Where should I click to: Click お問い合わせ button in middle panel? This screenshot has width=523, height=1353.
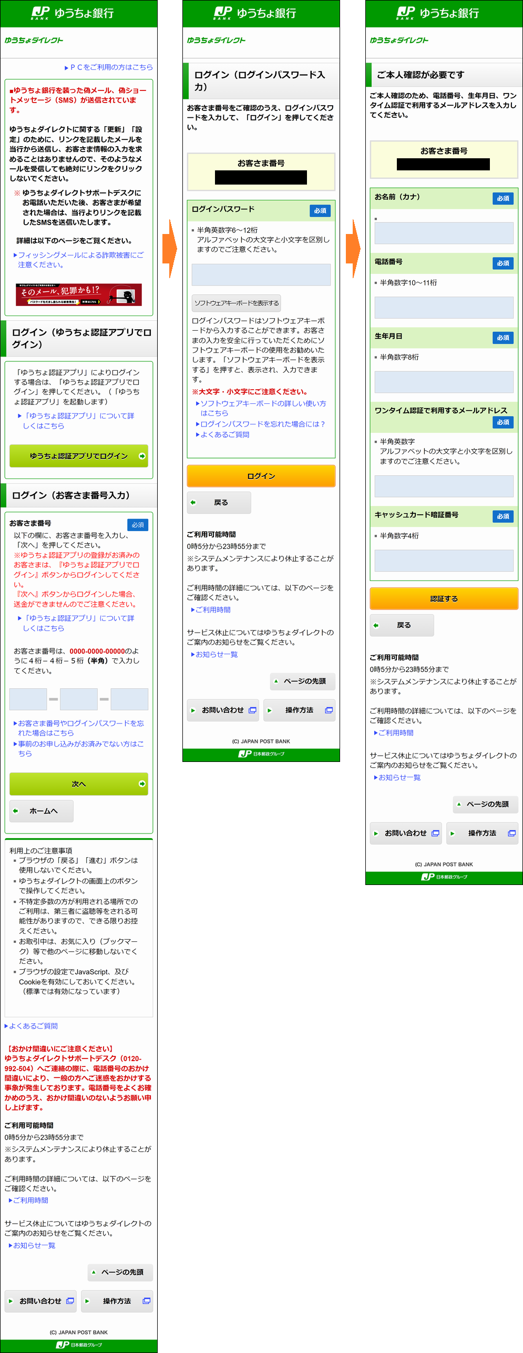click(223, 710)
